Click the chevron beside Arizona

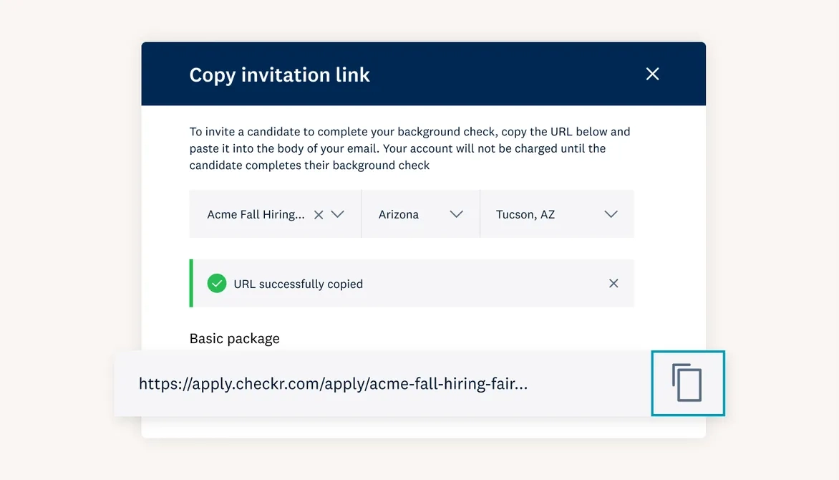click(457, 214)
